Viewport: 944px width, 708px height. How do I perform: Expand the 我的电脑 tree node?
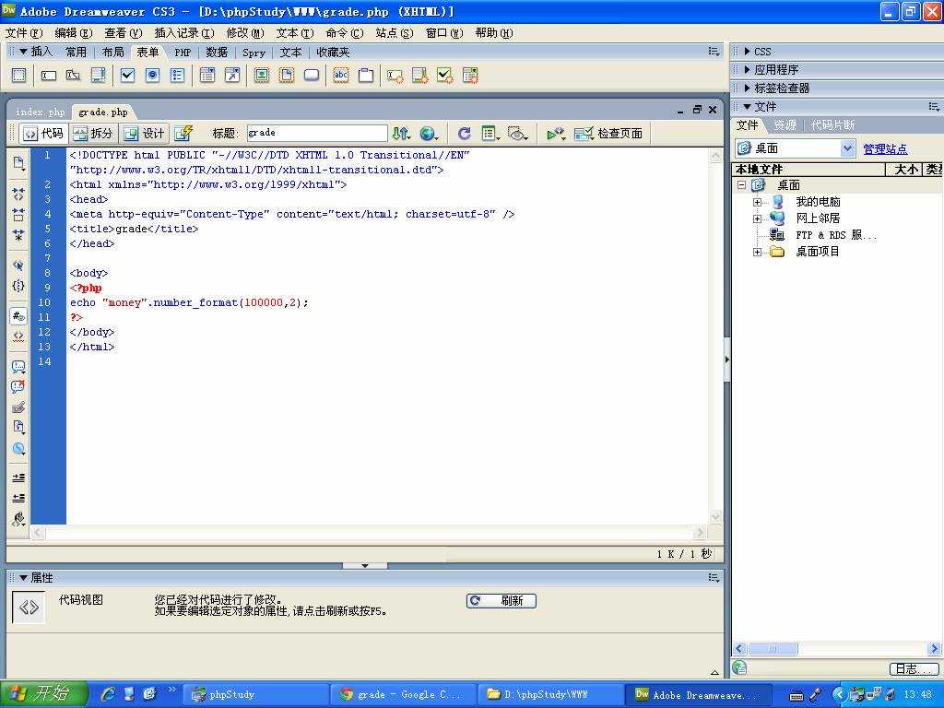(758, 202)
